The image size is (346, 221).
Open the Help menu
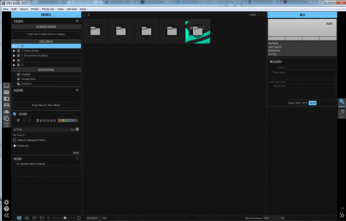click(83, 9)
